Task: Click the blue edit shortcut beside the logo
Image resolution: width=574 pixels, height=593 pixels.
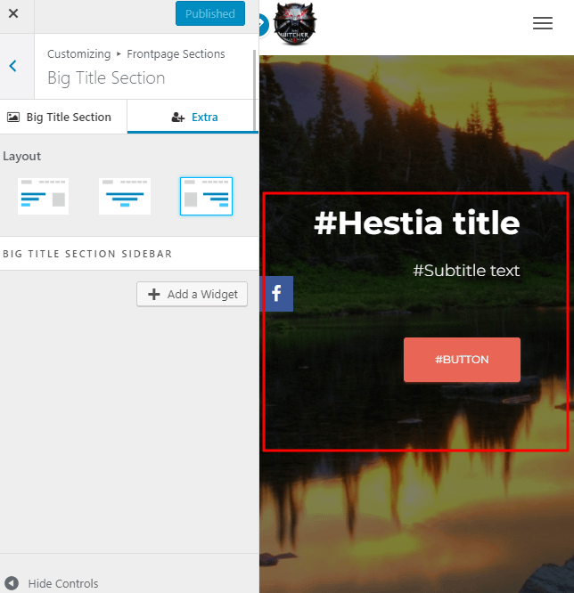Action: (x=262, y=24)
